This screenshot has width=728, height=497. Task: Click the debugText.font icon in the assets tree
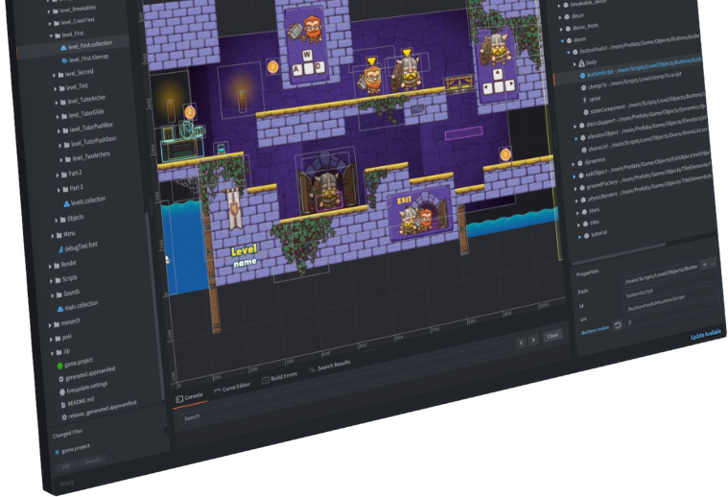tap(60, 249)
